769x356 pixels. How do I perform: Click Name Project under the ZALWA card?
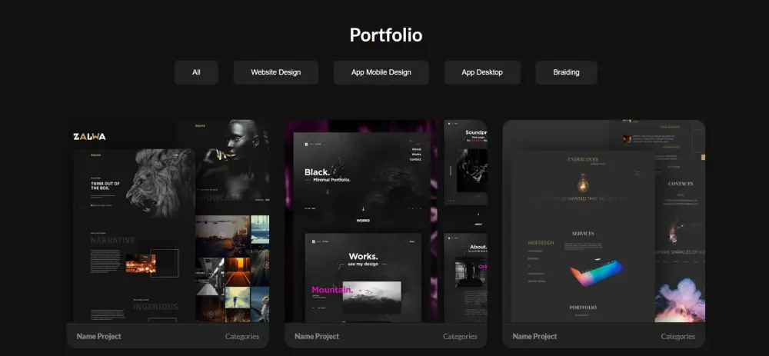pos(98,336)
